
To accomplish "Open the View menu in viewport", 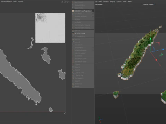I will (100, 2).
